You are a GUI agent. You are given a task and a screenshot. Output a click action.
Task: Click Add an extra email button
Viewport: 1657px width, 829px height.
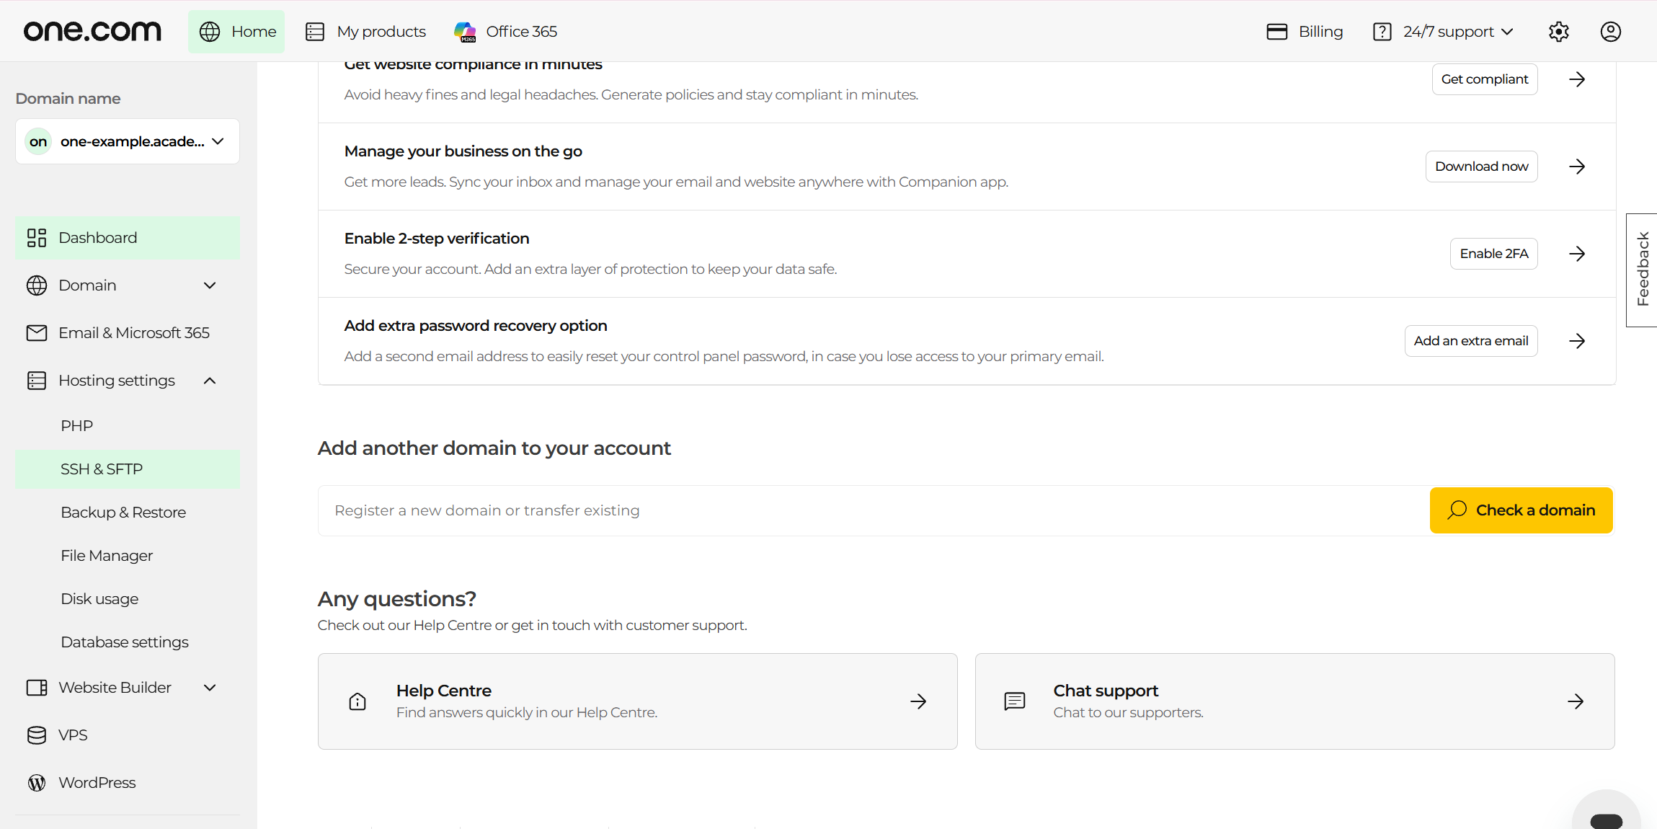click(1470, 341)
